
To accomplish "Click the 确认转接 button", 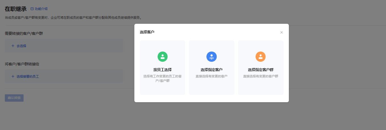I will 14,98.
